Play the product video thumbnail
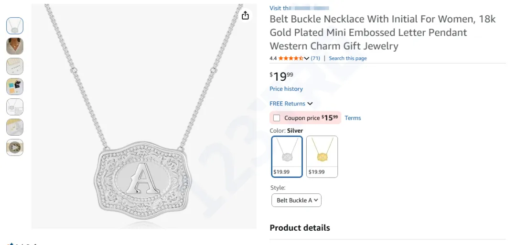 (15, 148)
